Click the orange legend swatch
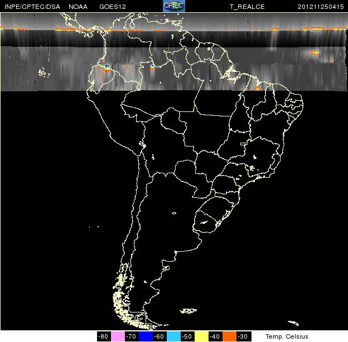The image size is (348, 342). click(x=229, y=336)
